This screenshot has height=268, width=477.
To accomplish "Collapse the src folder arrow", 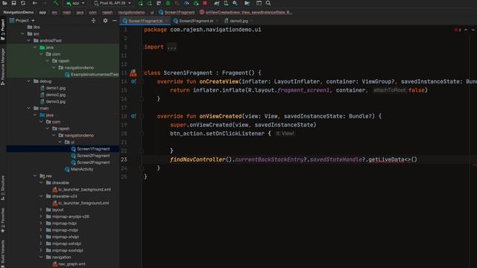I will [x=22, y=33].
